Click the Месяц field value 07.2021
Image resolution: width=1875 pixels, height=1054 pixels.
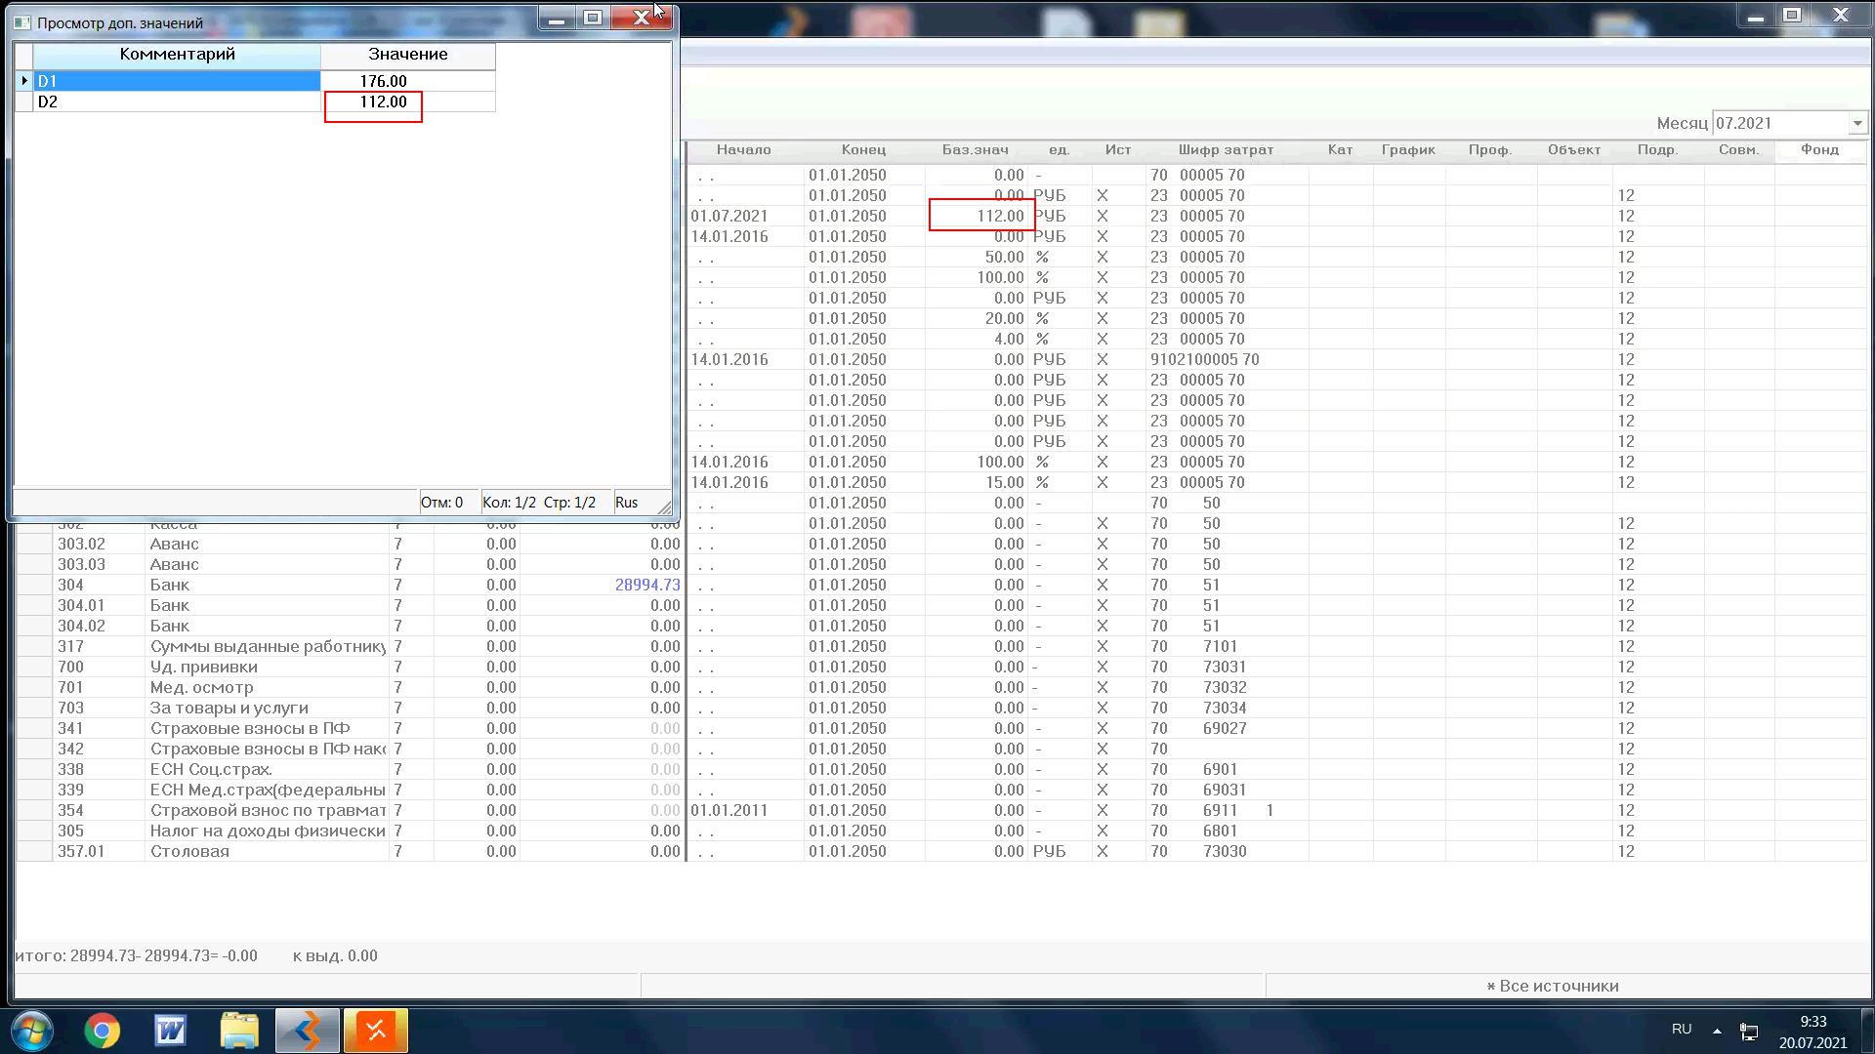[1779, 124]
